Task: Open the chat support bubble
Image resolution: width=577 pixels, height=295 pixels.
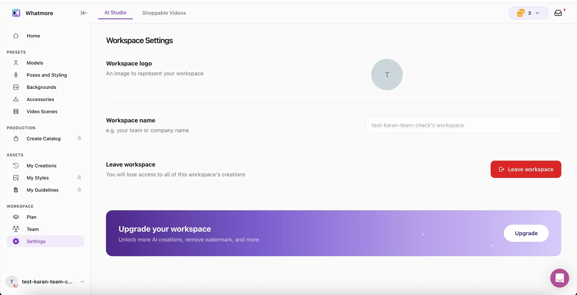Action: coord(559,278)
